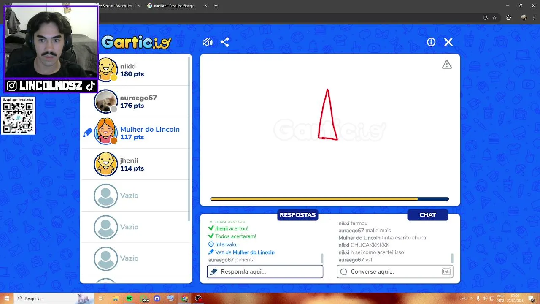Open Discord from the taskbar
This screenshot has height=304, width=540.
click(x=157, y=299)
